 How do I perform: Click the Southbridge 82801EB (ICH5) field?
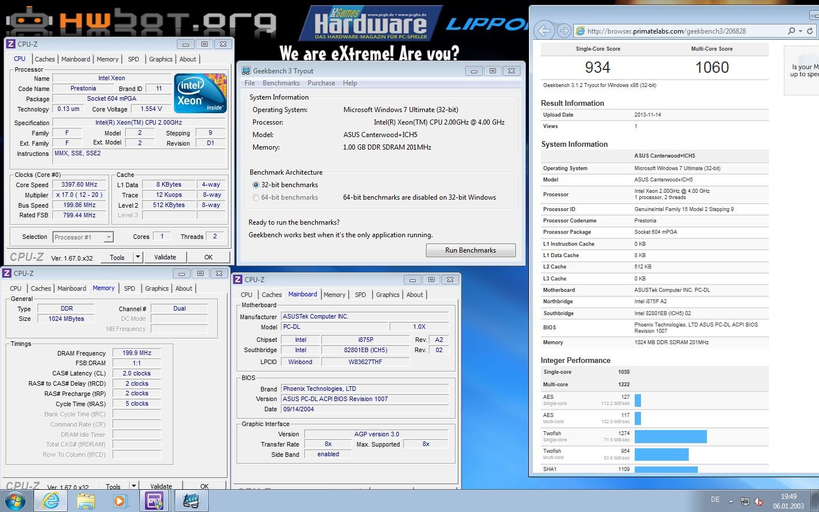365,350
